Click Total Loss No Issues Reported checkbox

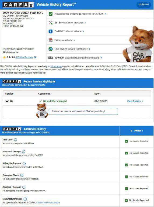(x=126, y=141)
